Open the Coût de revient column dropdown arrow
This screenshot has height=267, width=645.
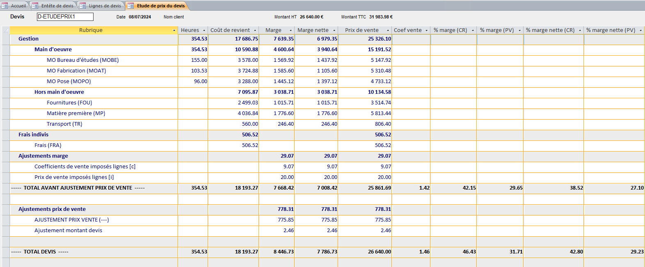pyautogui.click(x=255, y=30)
